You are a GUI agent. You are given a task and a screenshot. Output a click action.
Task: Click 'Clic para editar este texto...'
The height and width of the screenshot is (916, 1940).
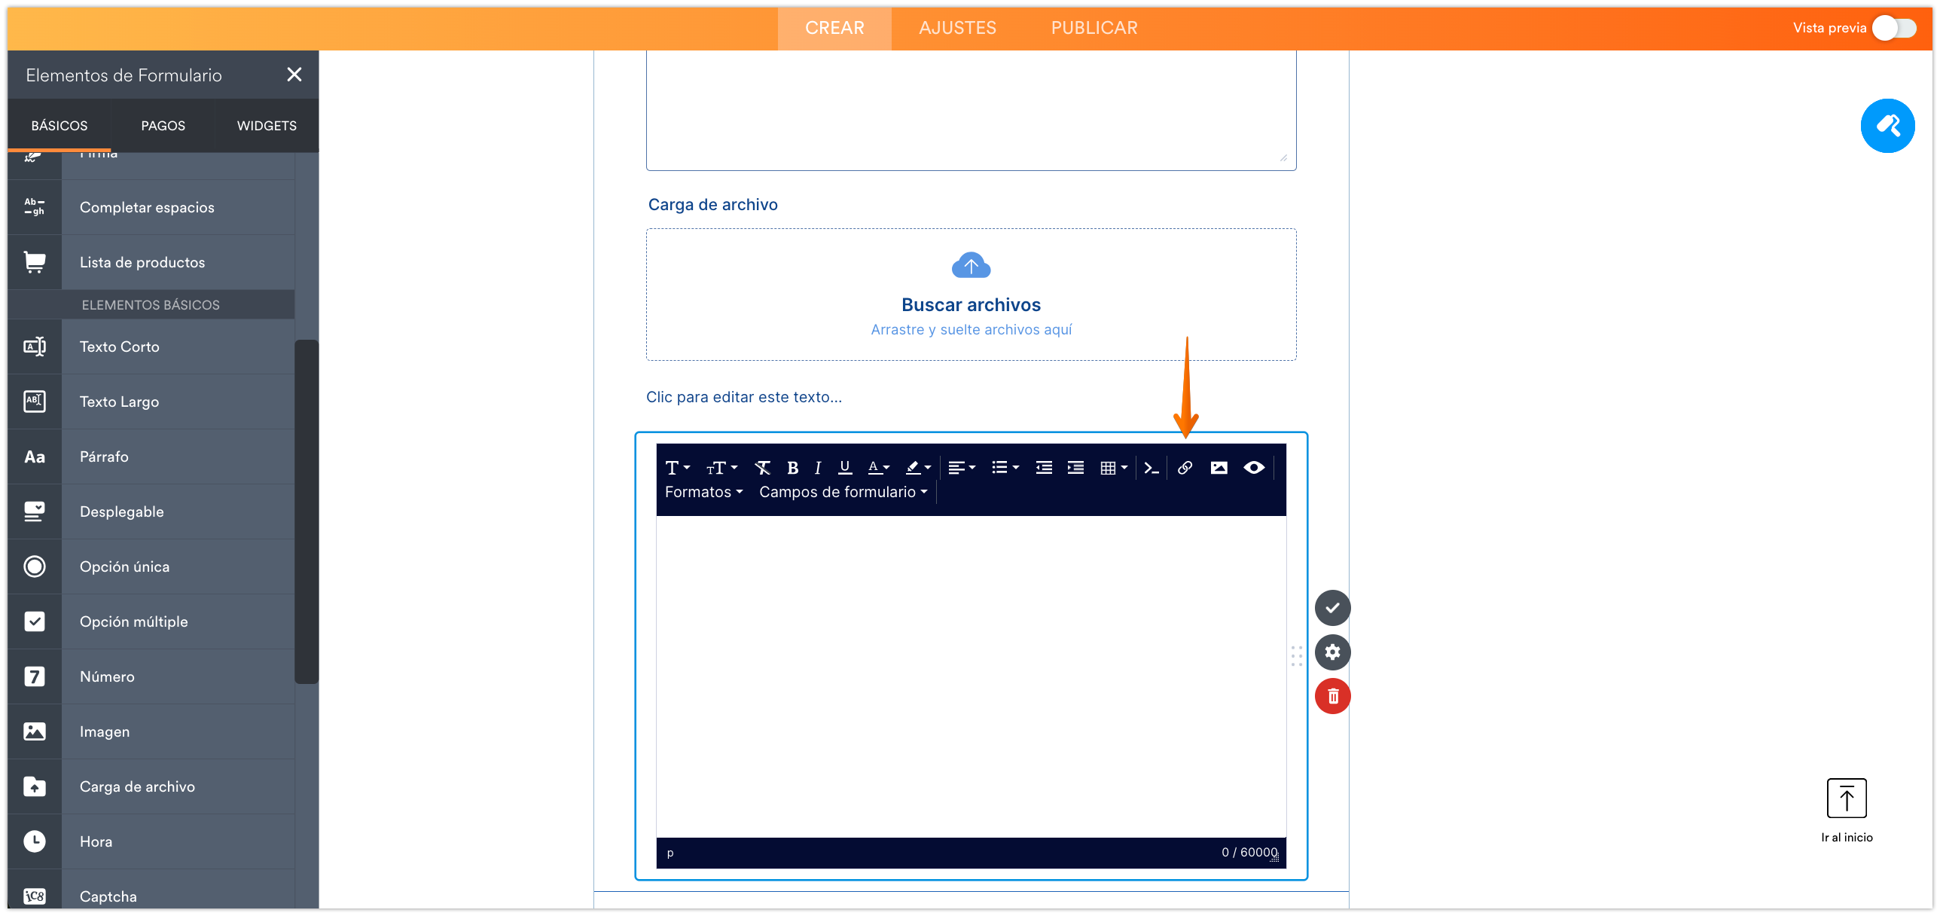pos(744,397)
